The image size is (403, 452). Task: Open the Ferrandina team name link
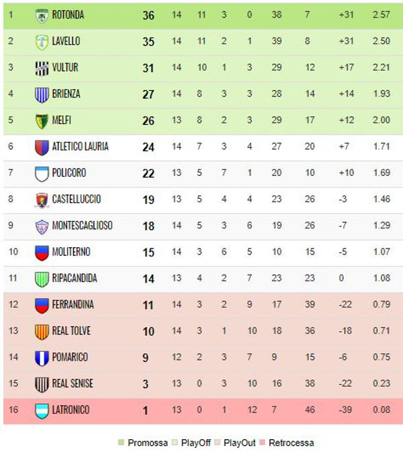pos(73,305)
